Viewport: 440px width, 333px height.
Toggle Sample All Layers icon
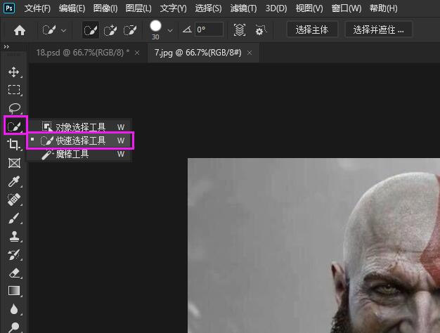[x=240, y=30]
